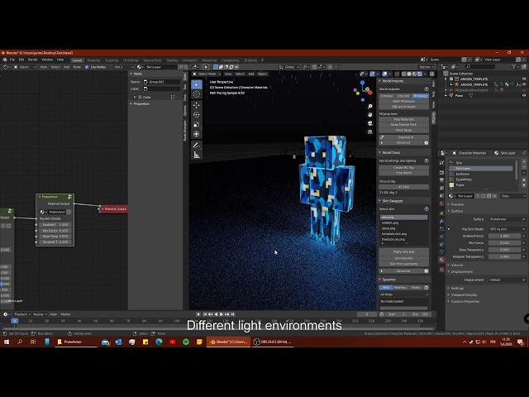Open Texture checker properties tab
The height and width of the screenshot is (397, 529).
[x=441, y=270]
